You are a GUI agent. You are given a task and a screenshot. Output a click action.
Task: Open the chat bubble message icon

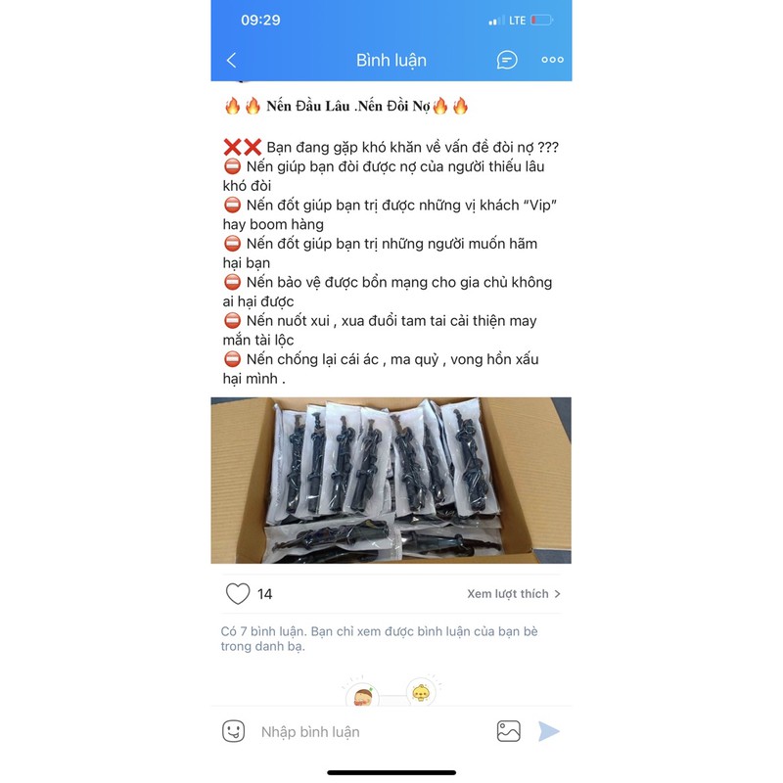click(x=507, y=60)
